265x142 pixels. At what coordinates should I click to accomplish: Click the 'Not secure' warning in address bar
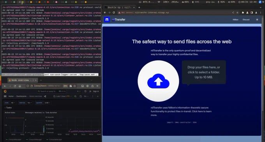point(125,12)
